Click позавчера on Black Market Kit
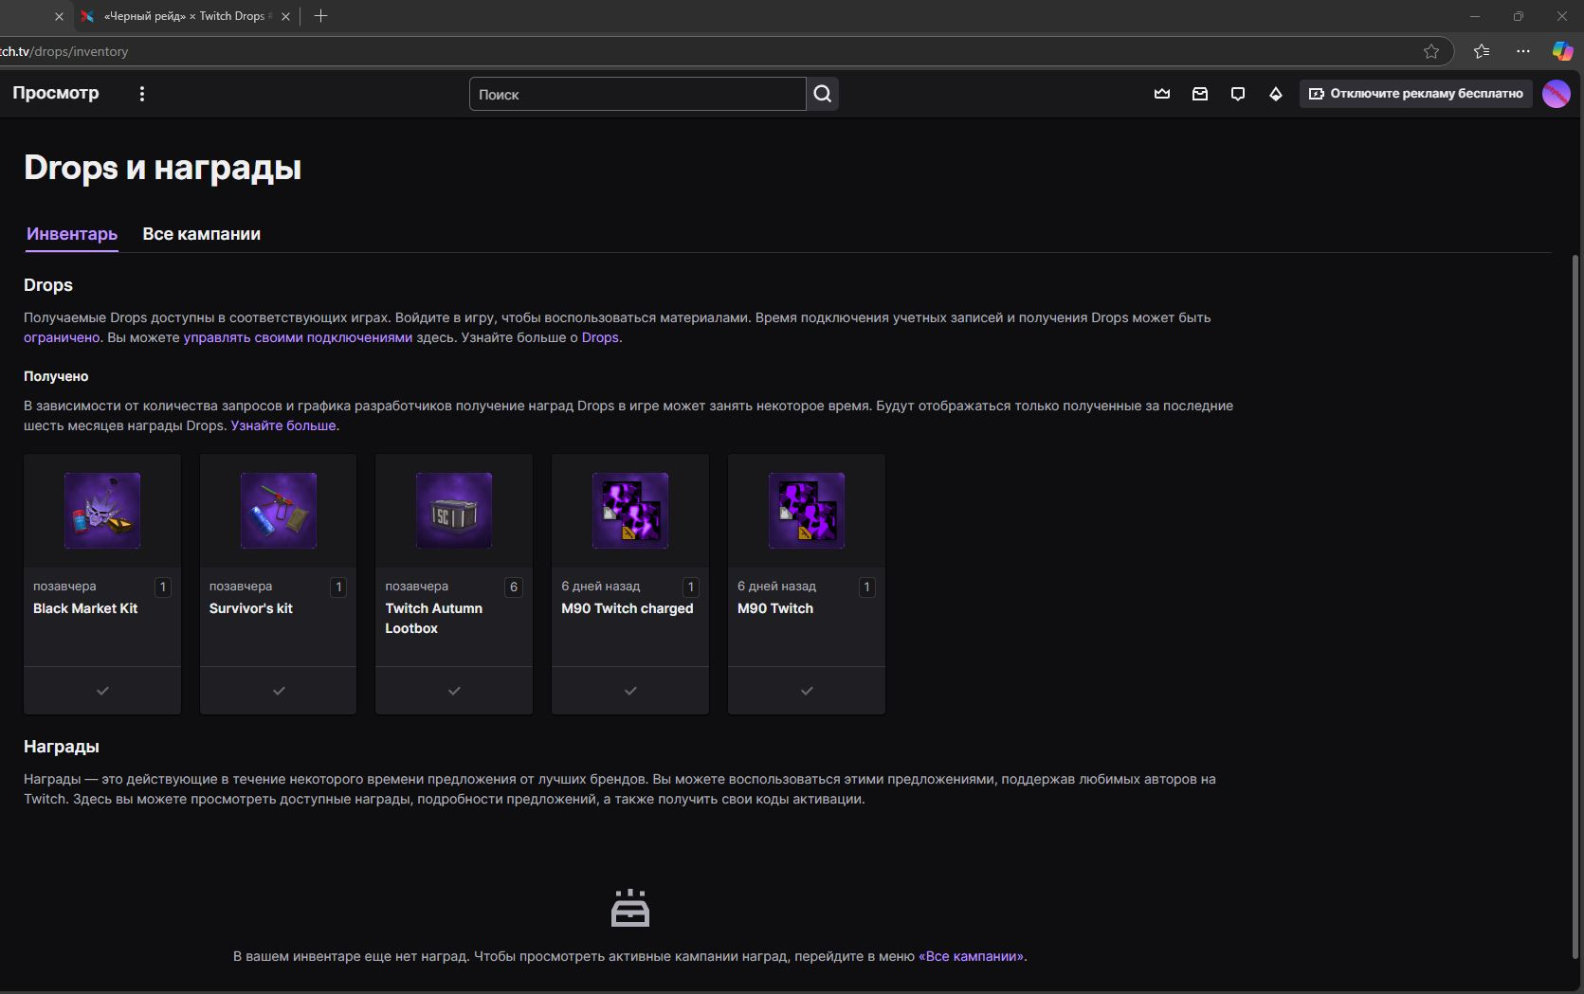Screen dimensions: 1584x994 point(64,587)
